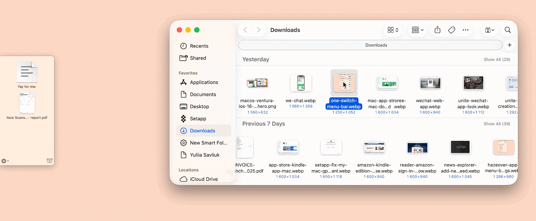This screenshot has width=536, height=221.
Task: Select the INVOICE pdf thumbnail
Action: [x=245, y=147]
